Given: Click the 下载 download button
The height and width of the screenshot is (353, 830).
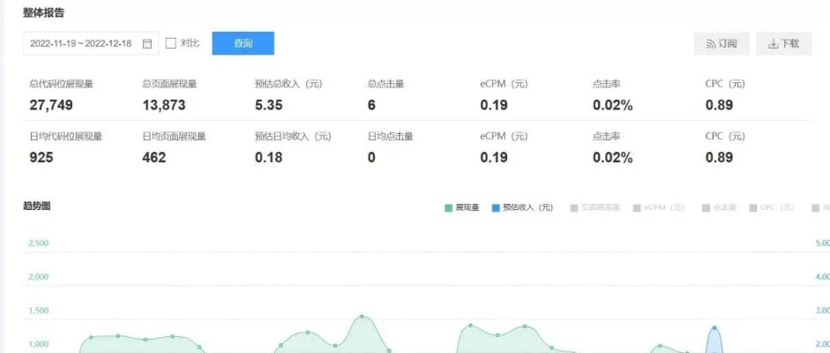Looking at the screenshot, I should coord(784,43).
